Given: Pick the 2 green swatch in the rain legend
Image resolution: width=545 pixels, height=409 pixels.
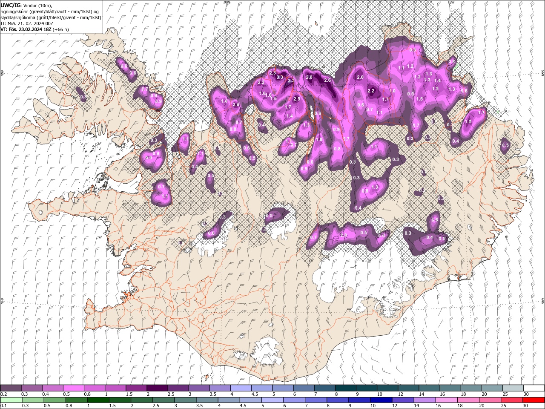Looking at the screenshot, I should coord(141,400).
